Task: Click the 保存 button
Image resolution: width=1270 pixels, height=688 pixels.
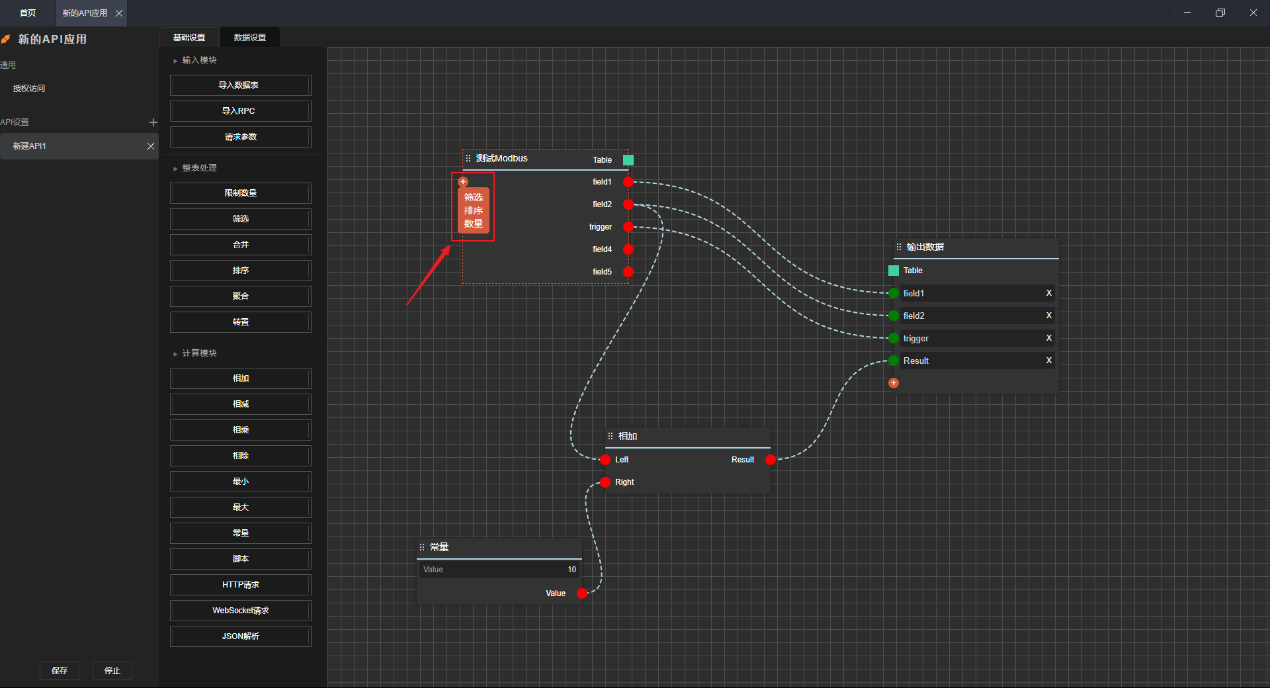Action: pos(60,670)
